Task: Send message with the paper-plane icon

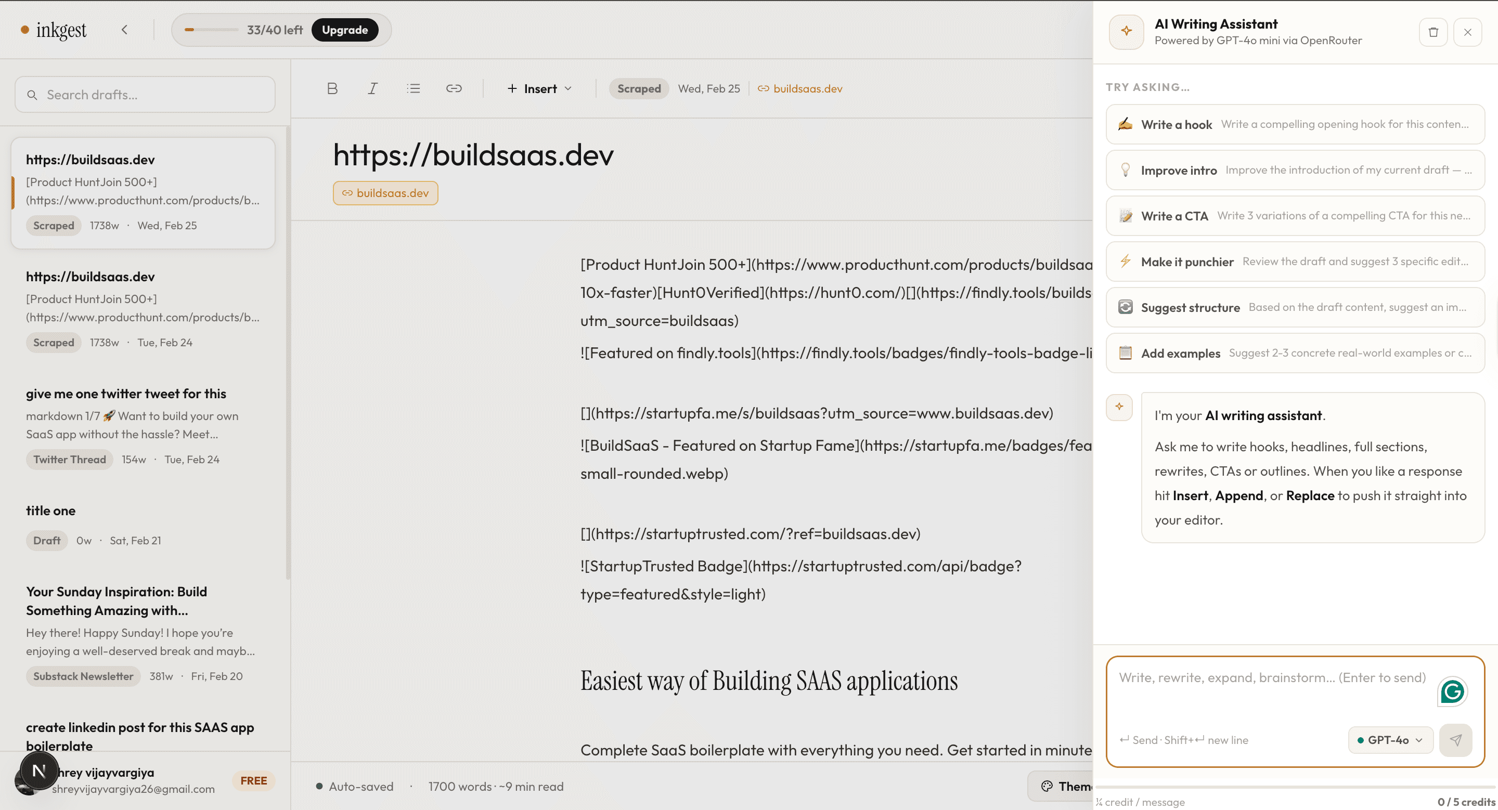Action: [x=1456, y=740]
